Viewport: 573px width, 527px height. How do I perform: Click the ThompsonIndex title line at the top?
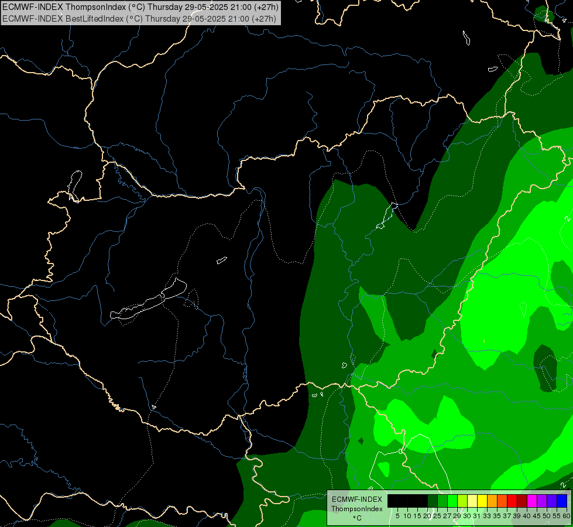point(140,6)
